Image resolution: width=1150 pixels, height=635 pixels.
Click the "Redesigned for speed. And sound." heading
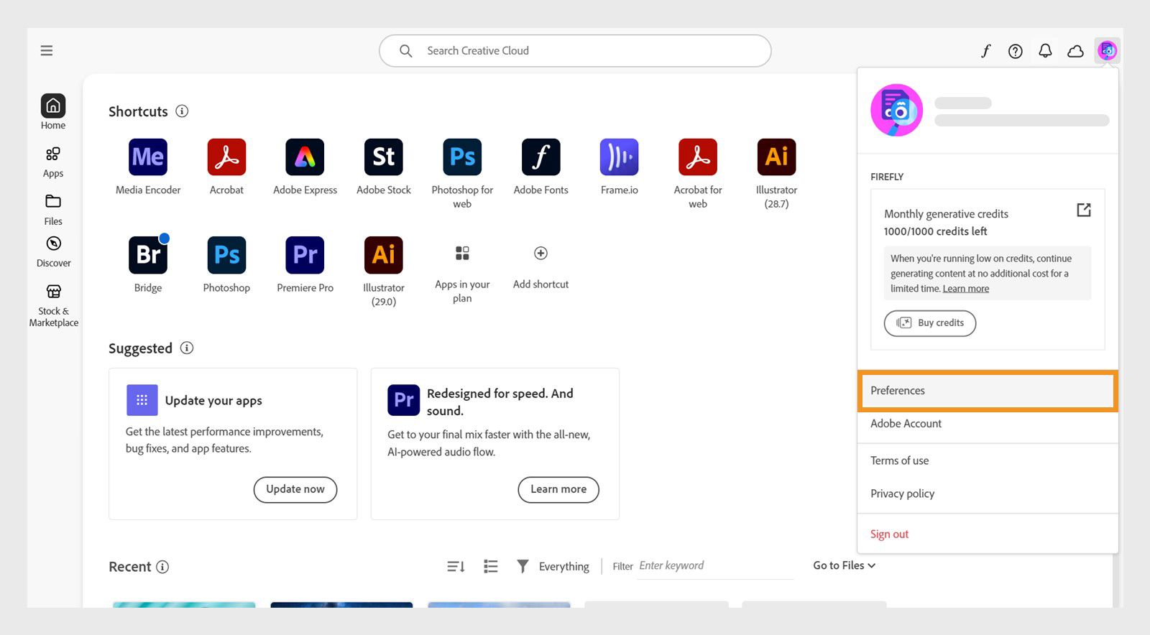pos(500,402)
